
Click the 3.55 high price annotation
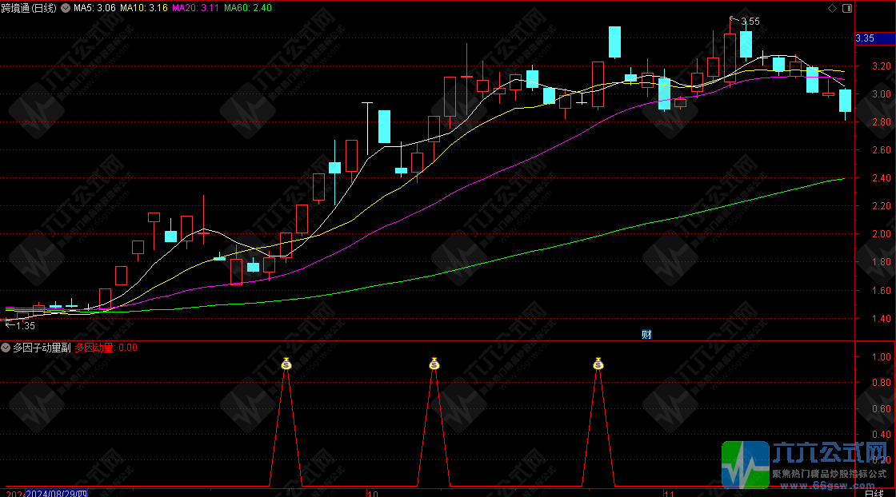[x=750, y=22]
